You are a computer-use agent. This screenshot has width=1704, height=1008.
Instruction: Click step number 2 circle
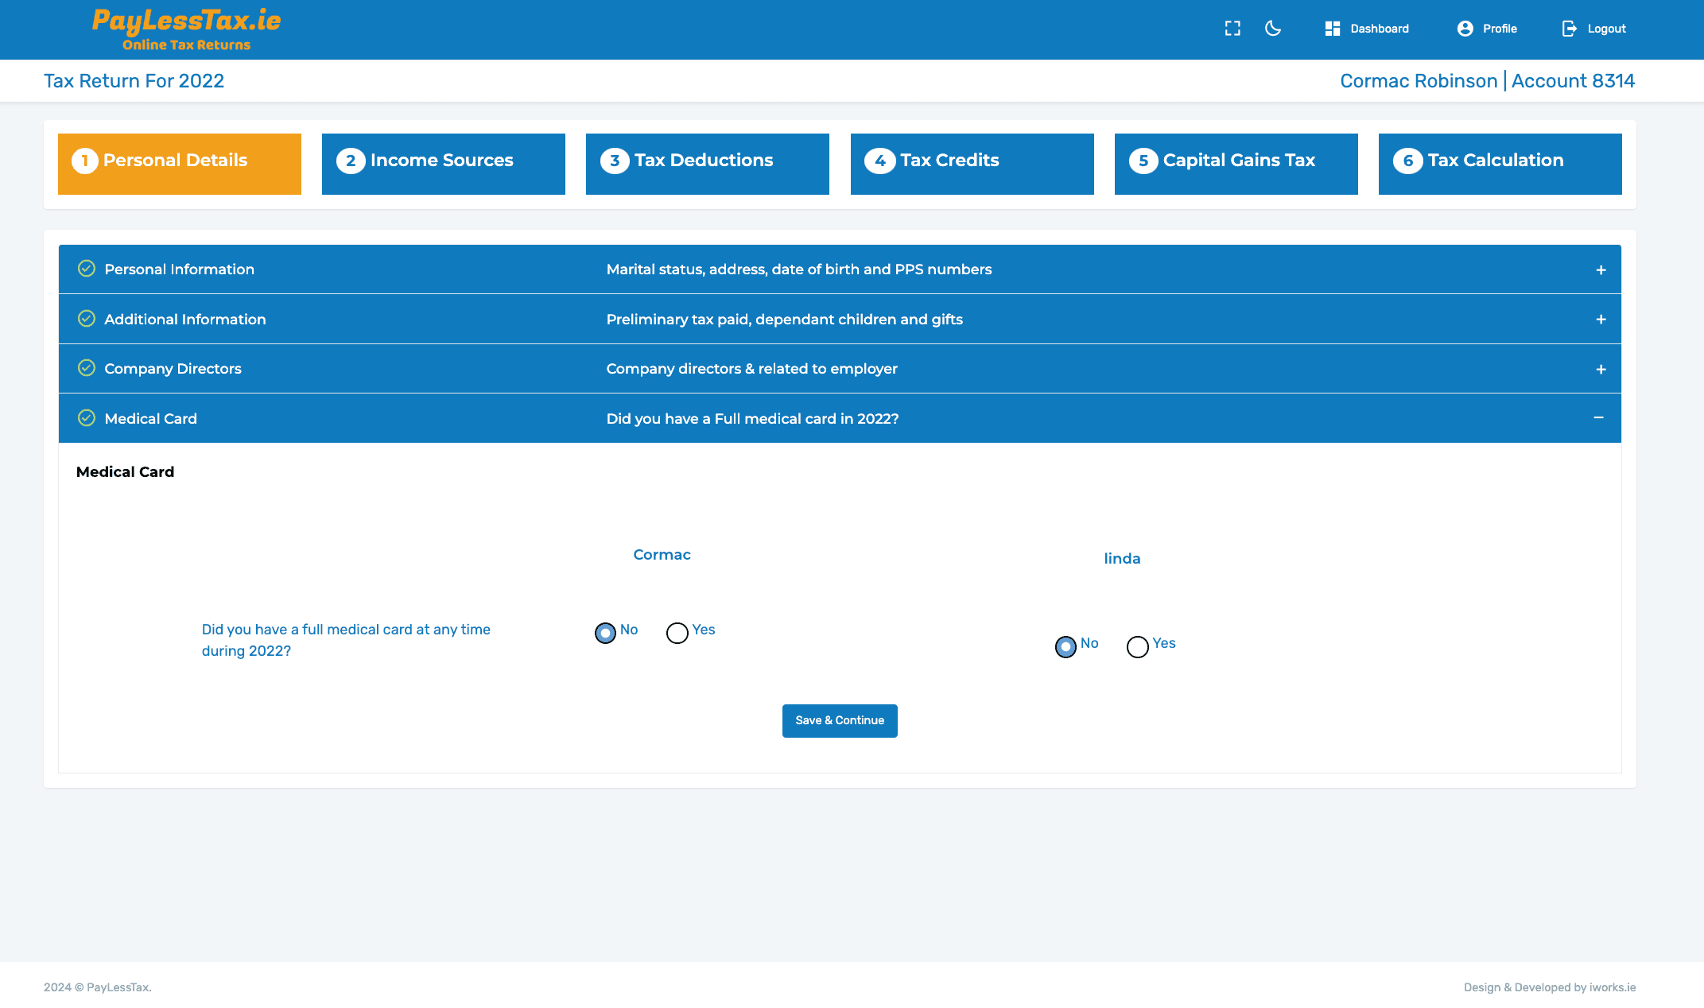click(351, 161)
